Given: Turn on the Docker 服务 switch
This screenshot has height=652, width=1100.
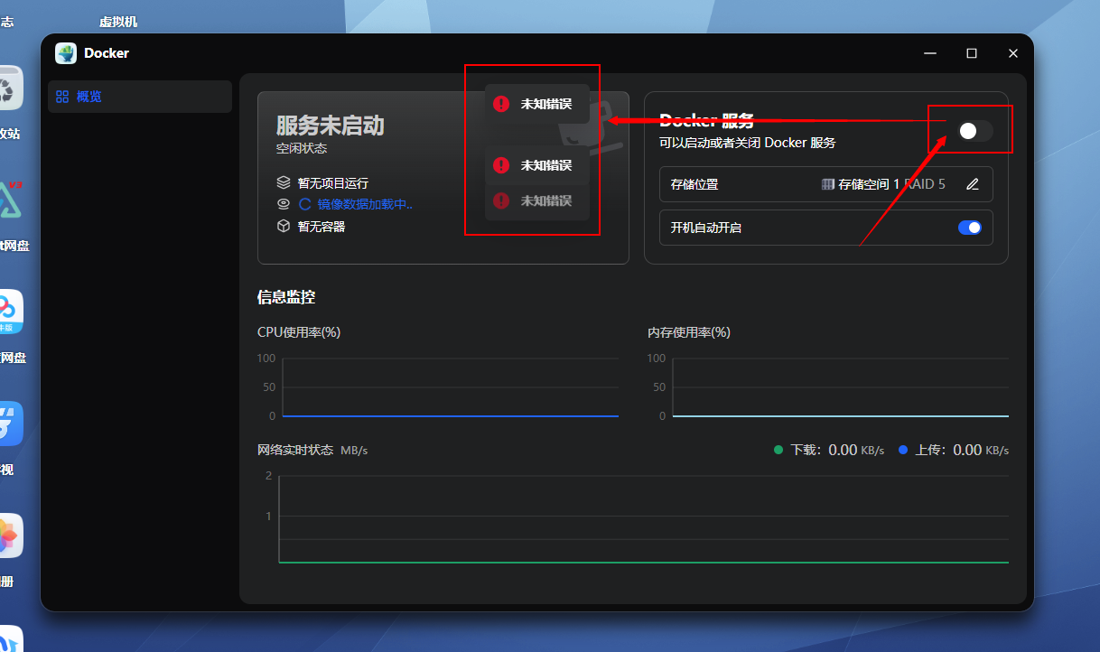Looking at the screenshot, I should [975, 131].
